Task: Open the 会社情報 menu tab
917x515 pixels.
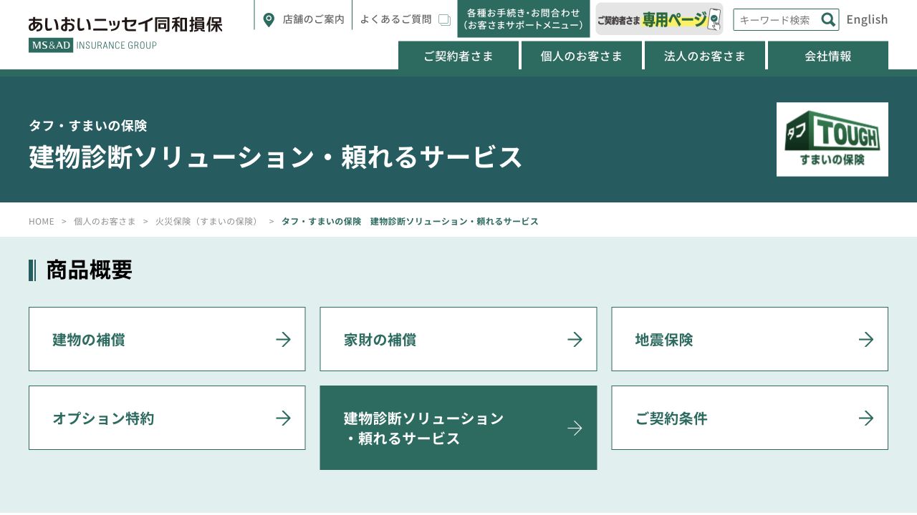Action: coord(828,56)
